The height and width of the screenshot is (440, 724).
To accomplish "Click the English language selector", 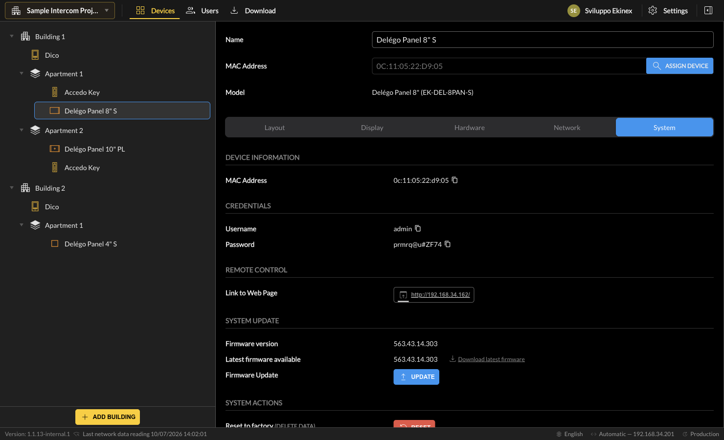I will [x=569, y=434].
